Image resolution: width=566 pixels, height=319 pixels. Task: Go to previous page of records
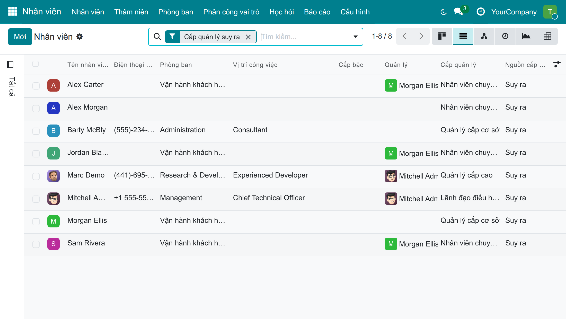click(404, 36)
